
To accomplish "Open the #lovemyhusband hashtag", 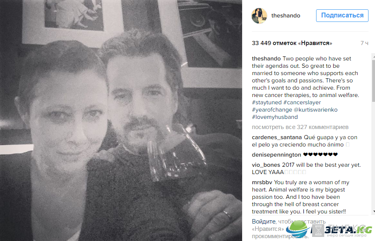I will 275,117.
